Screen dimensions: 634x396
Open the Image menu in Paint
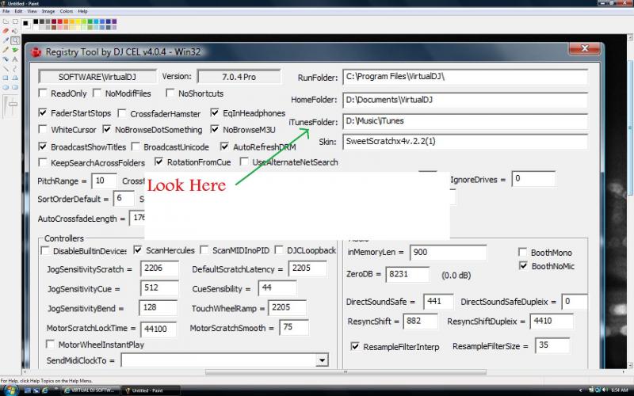(48, 11)
